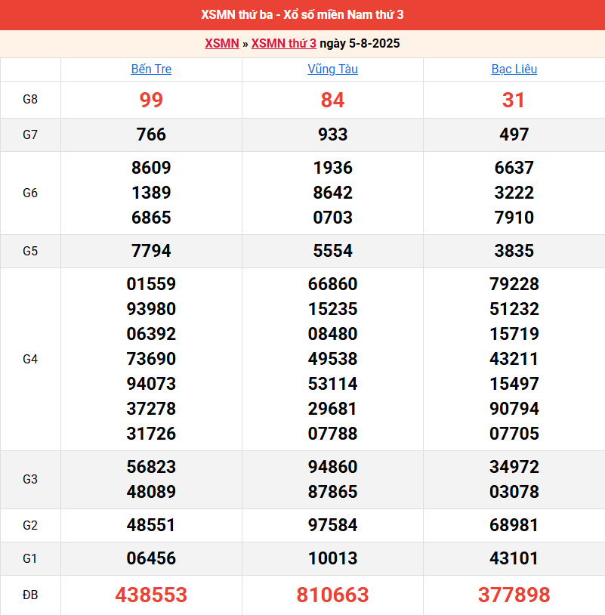
Task: Select G4 number 66860
Action: [332, 284]
